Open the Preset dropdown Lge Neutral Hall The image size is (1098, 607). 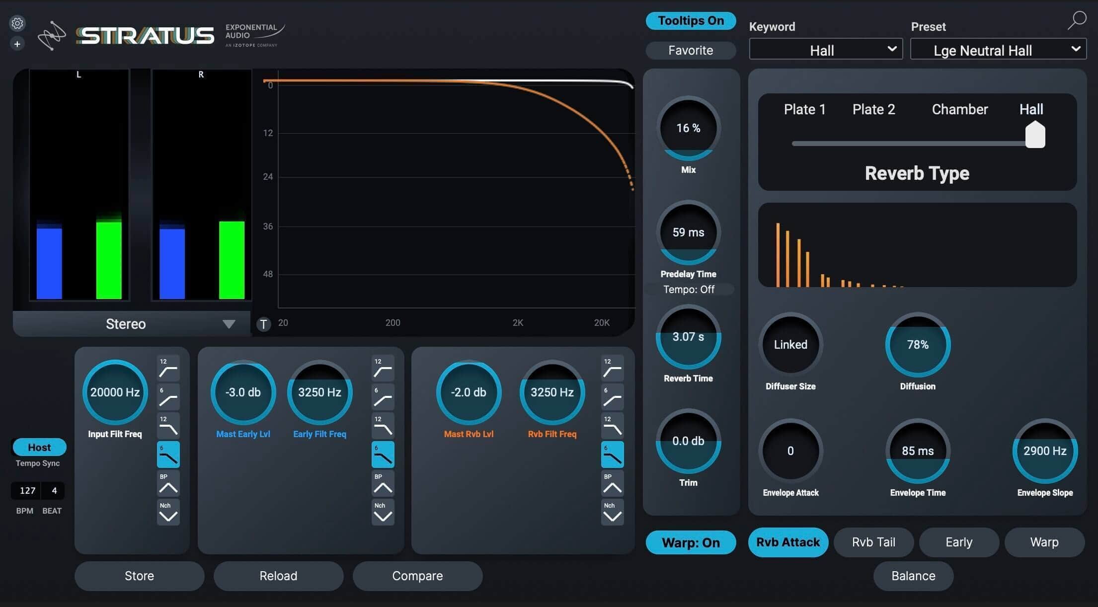coord(998,50)
